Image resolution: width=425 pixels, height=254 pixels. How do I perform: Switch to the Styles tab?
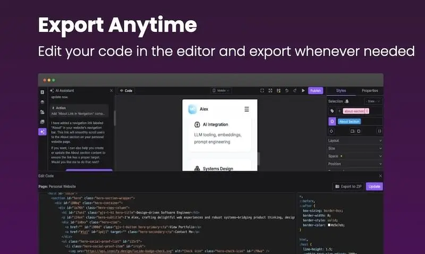(x=341, y=91)
